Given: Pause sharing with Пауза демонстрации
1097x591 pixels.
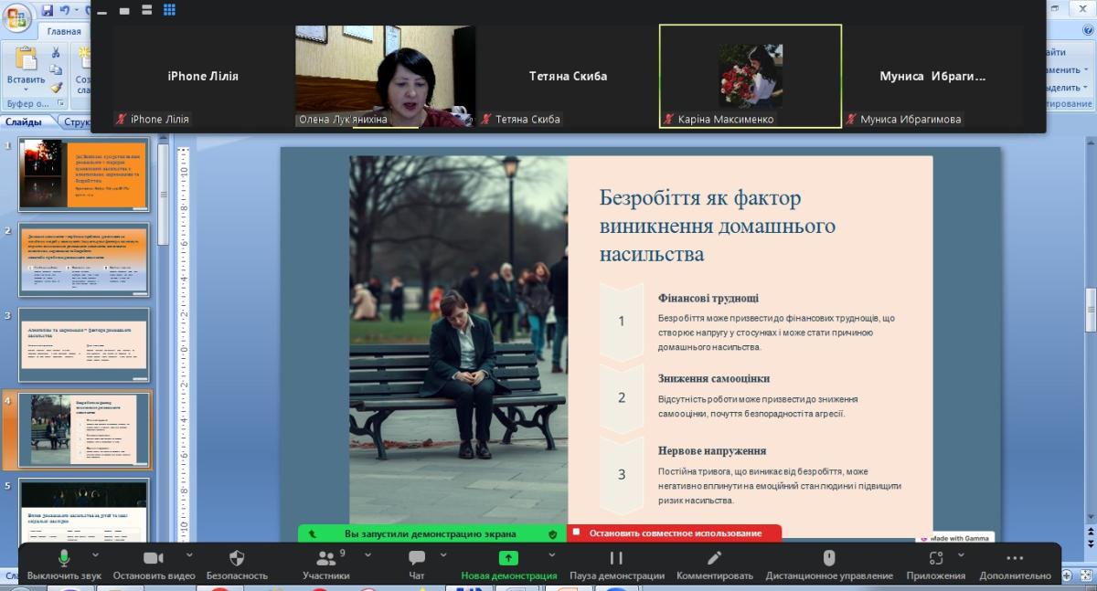Looking at the screenshot, I should (x=616, y=563).
